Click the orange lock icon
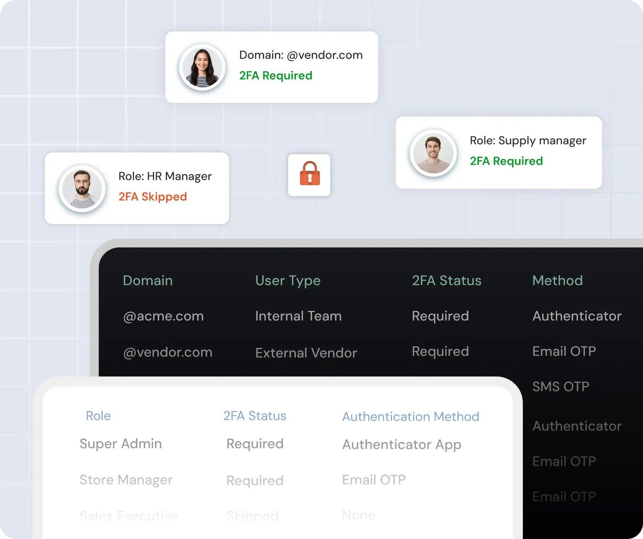Viewport: 643px width, 539px height. 309,174
